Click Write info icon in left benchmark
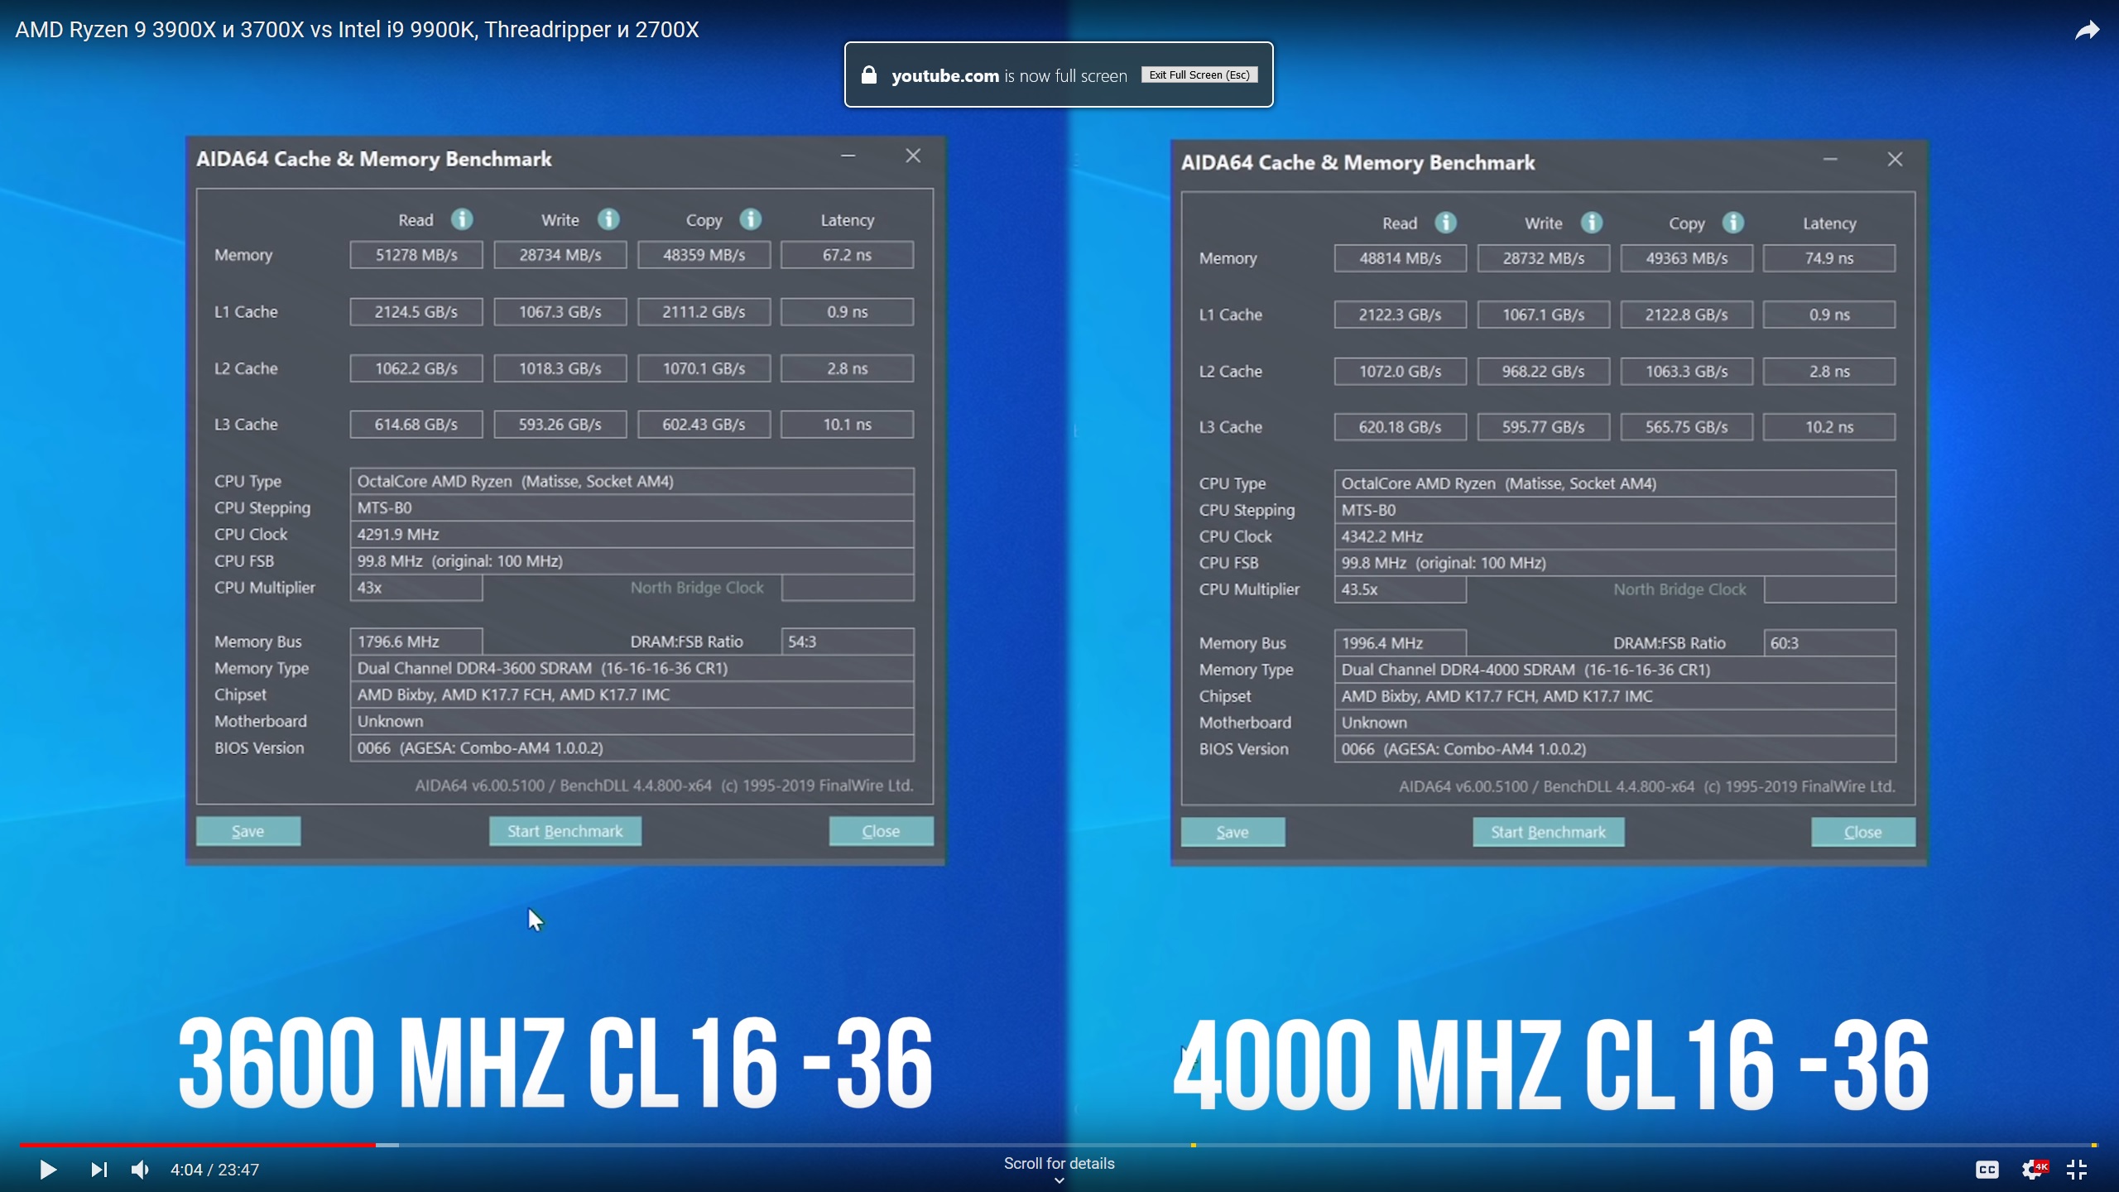Screen dimensions: 2119x1192 click(608, 219)
